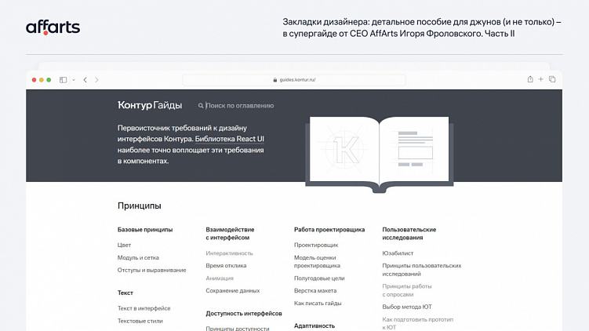Open 'Модель оценки проектировщика' link
This screenshot has height=331, width=589.
coord(317,262)
